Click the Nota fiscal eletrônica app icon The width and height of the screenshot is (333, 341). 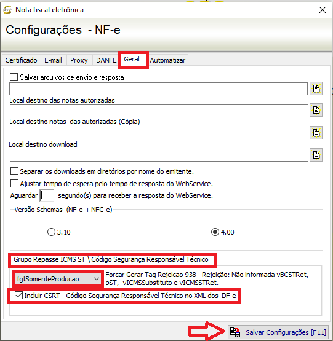[x=7, y=10]
